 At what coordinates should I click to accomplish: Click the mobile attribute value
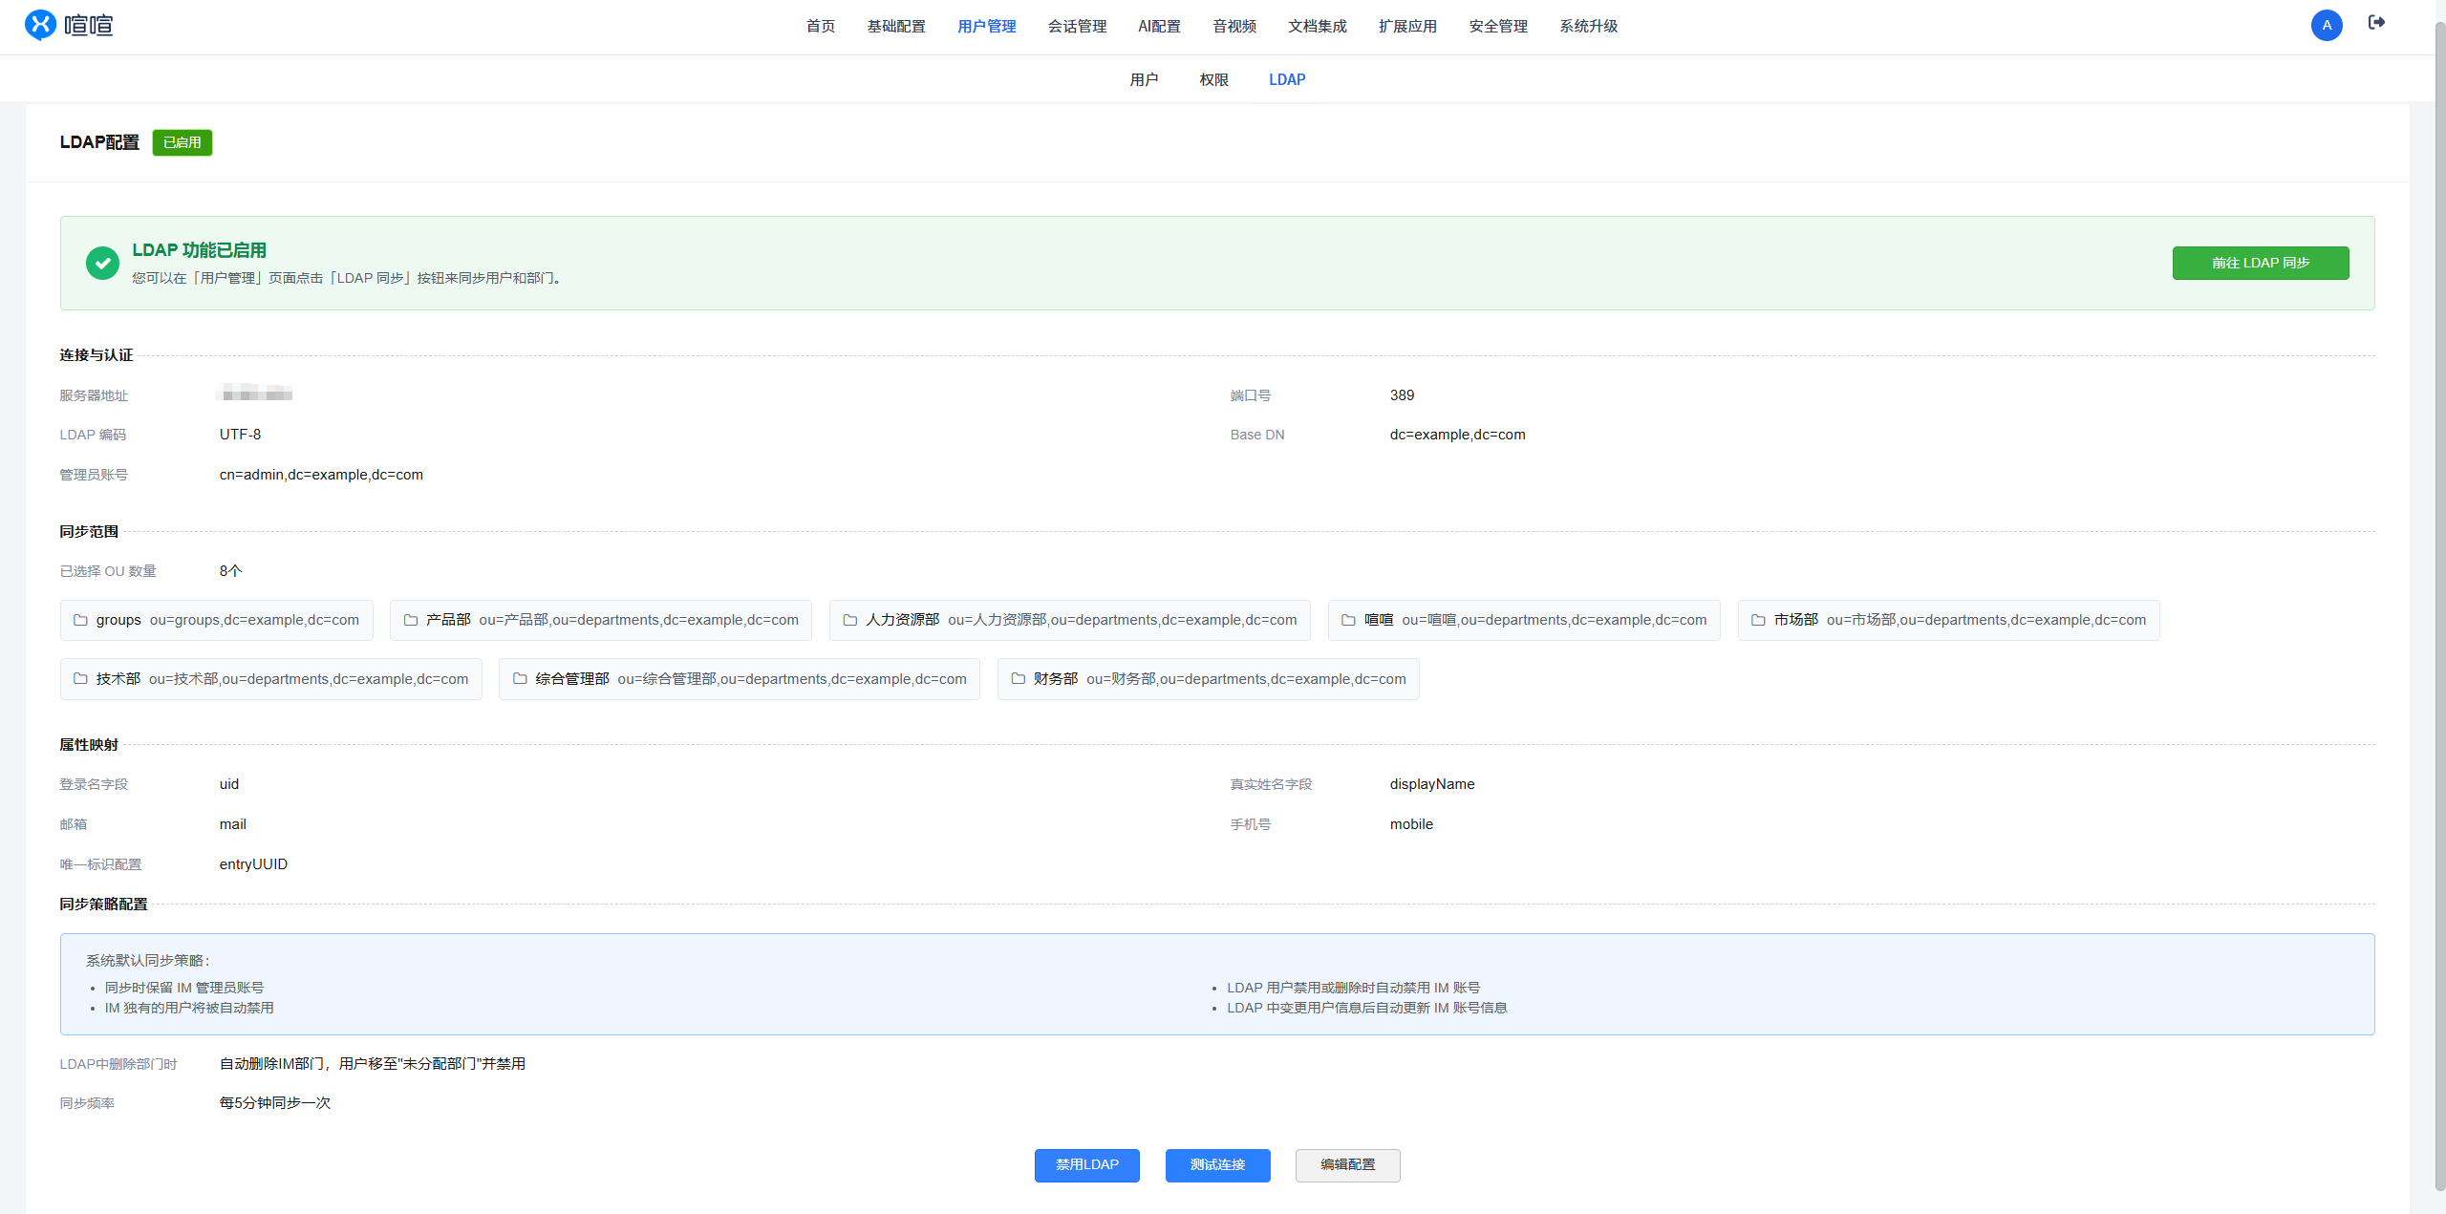(1411, 824)
